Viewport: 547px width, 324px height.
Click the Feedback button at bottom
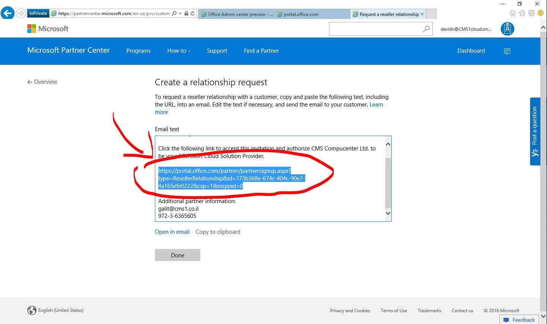(520, 320)
